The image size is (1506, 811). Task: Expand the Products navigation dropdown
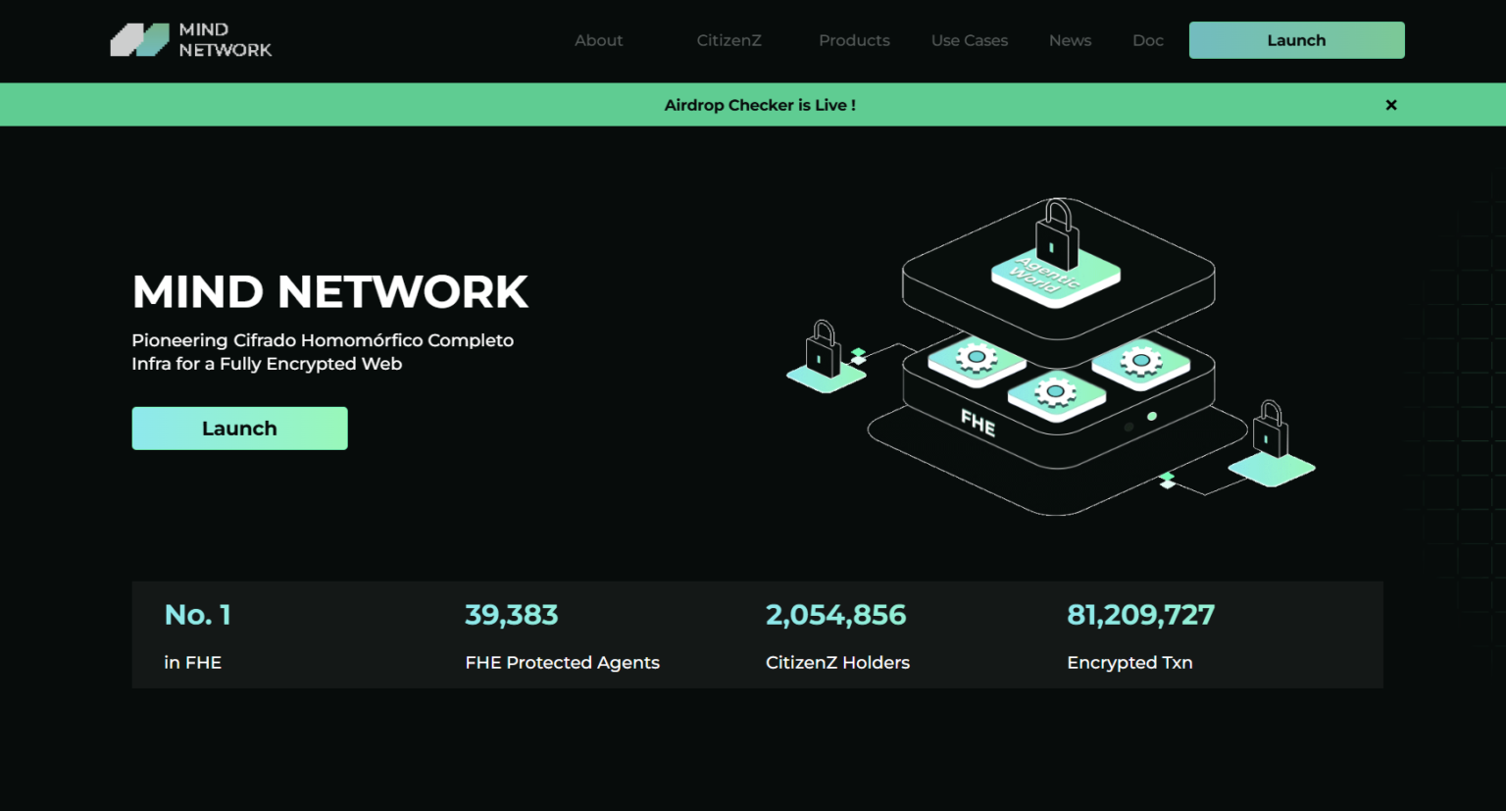(854, 40)
